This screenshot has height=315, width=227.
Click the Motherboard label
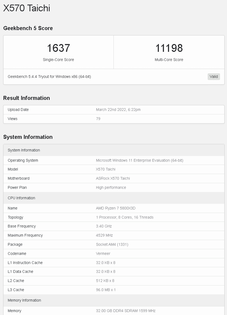tap(19, 178)
